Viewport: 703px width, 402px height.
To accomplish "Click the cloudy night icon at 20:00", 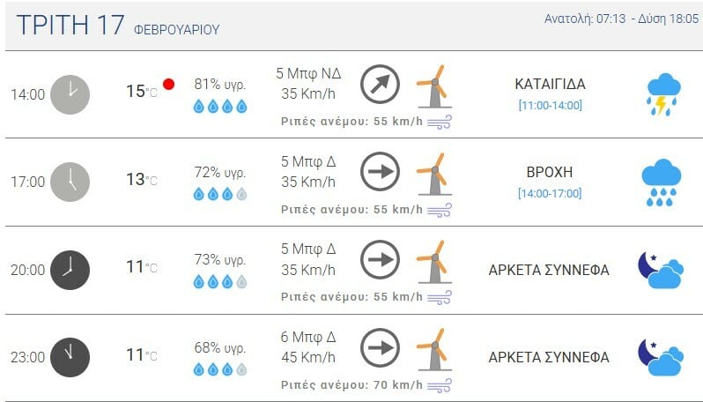I will click(661, 270).
